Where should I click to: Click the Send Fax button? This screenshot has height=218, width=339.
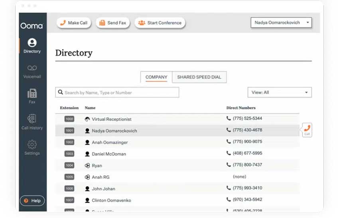click(113, 23)
